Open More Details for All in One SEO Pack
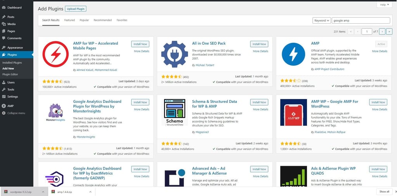This screenshot has height=196, width=397. (260, 51)
